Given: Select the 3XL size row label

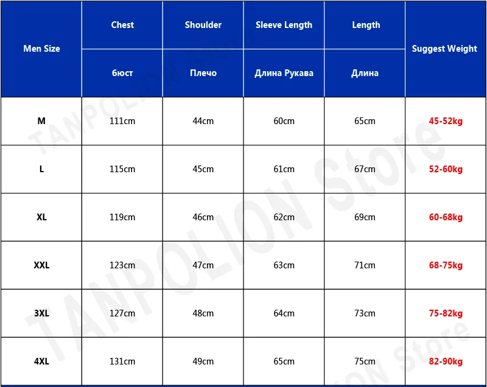Looking at the screenshot, I should pos(41,313).
